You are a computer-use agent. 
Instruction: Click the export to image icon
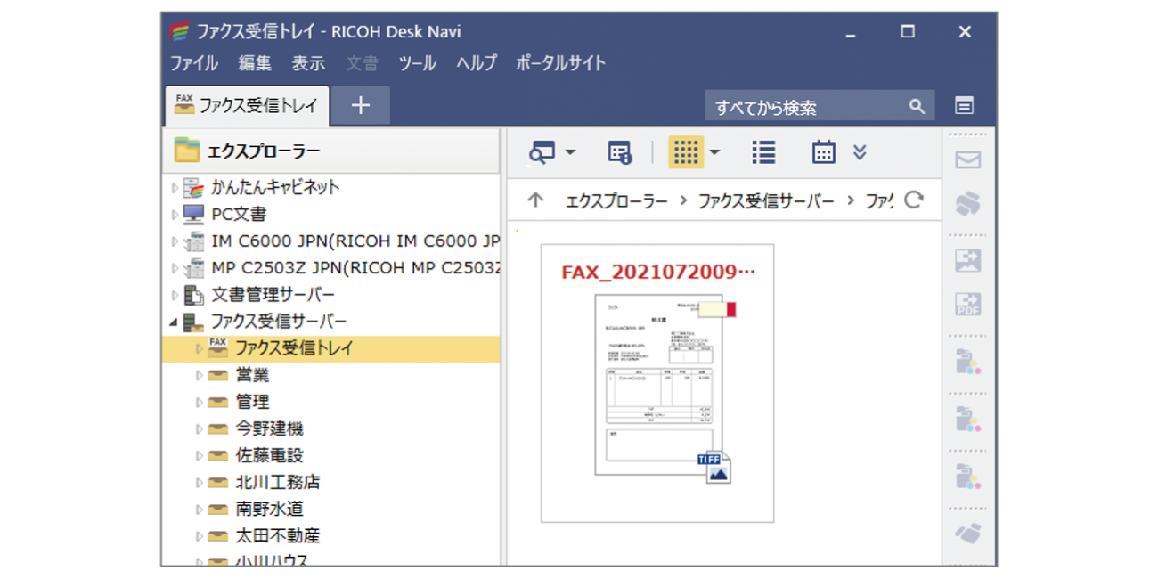click(968, 260)
